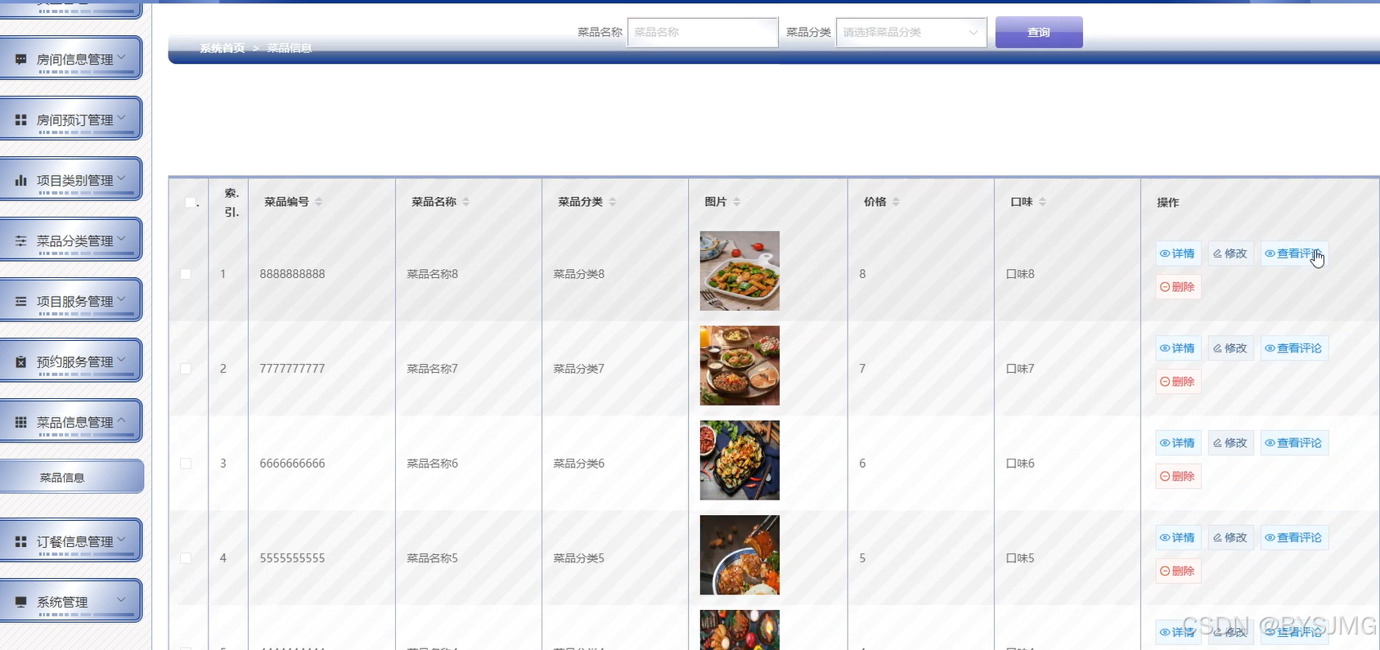Expand 项目服务管理 menu chevron
Image resolution: width=1380 pixels, height=650 pixels.
122,299
